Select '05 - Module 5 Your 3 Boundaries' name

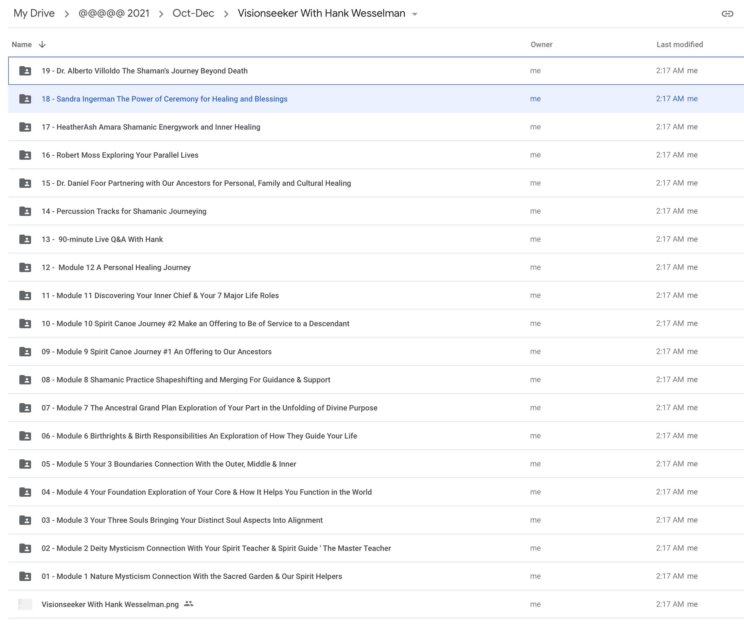point(169,464)
